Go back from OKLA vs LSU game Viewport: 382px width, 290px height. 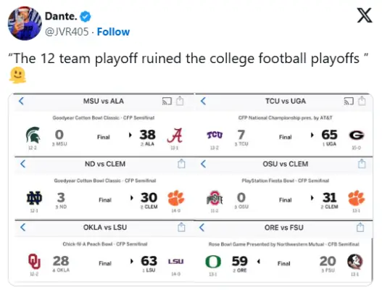23,227
